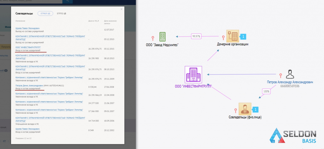Click the Дата внесения записи column header
324x149 pixels.
click(110, 22)
